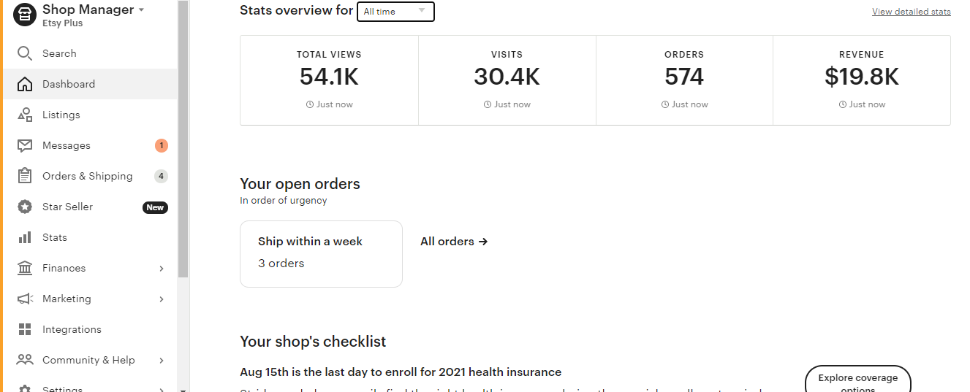Open Search via the magnifier icon
Screen dimensions: 970x392
coord(25,53)
